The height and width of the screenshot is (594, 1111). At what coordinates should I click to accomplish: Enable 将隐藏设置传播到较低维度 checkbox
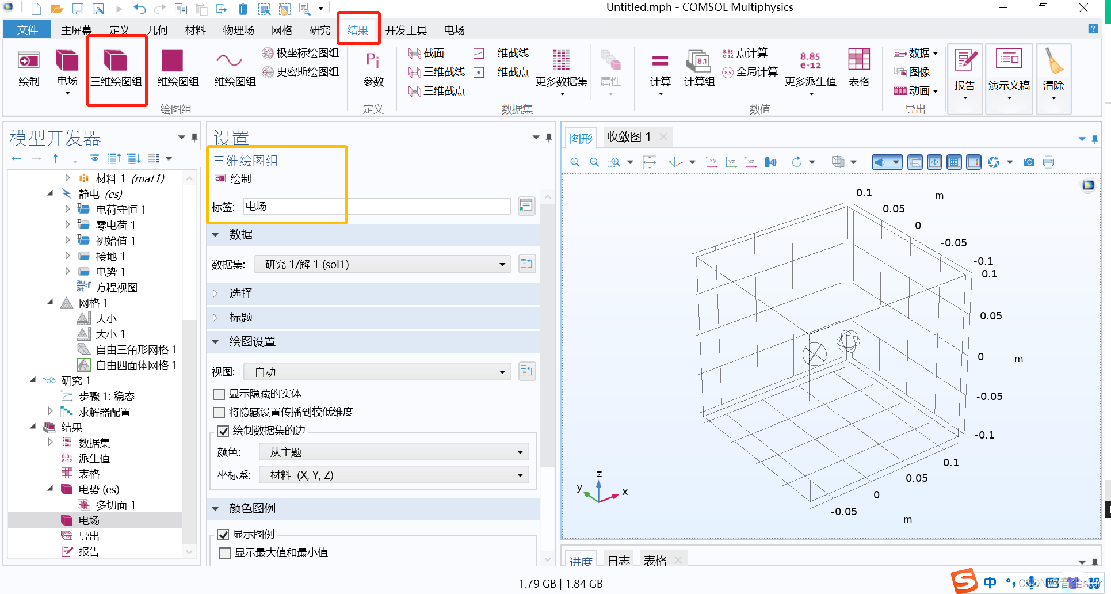click(219, 413)
